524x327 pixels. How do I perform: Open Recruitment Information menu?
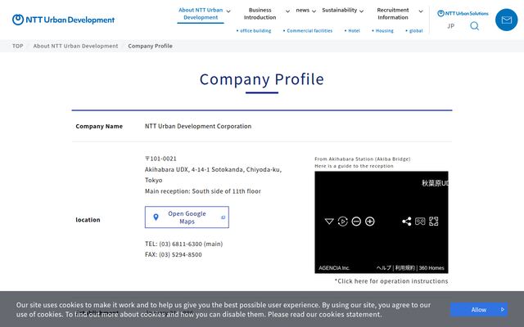[x=393, y=14]
